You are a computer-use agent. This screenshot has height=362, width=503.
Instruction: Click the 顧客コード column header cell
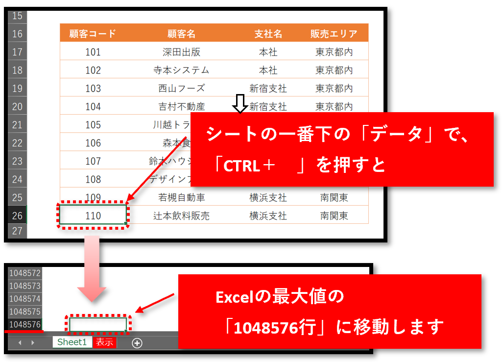[x=93, y=33]
